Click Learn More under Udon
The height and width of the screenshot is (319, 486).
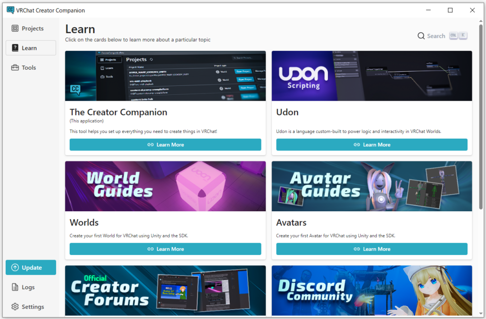(x=372, y=145)
